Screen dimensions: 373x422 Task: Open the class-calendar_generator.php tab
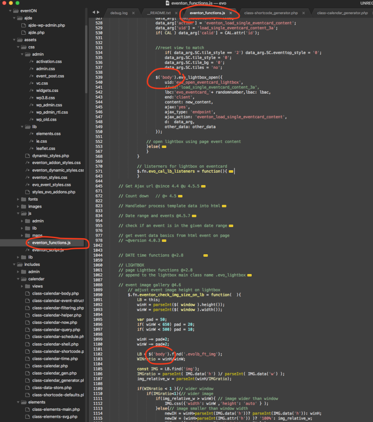point(342,13)
